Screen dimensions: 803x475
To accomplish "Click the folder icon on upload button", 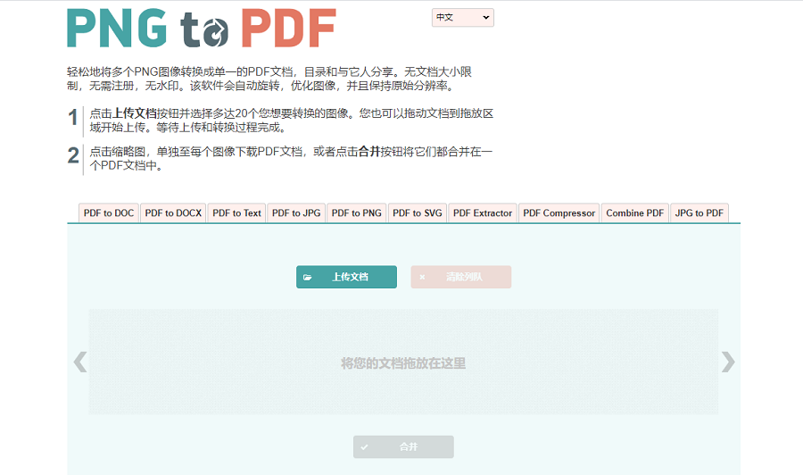I will tap(308, 278).
